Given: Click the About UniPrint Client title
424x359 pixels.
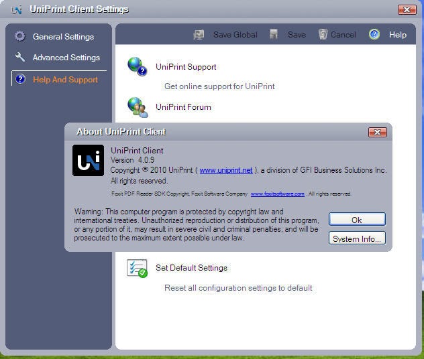Looking at the screenshot, I should pyautogui.click(x=121, y=132).
